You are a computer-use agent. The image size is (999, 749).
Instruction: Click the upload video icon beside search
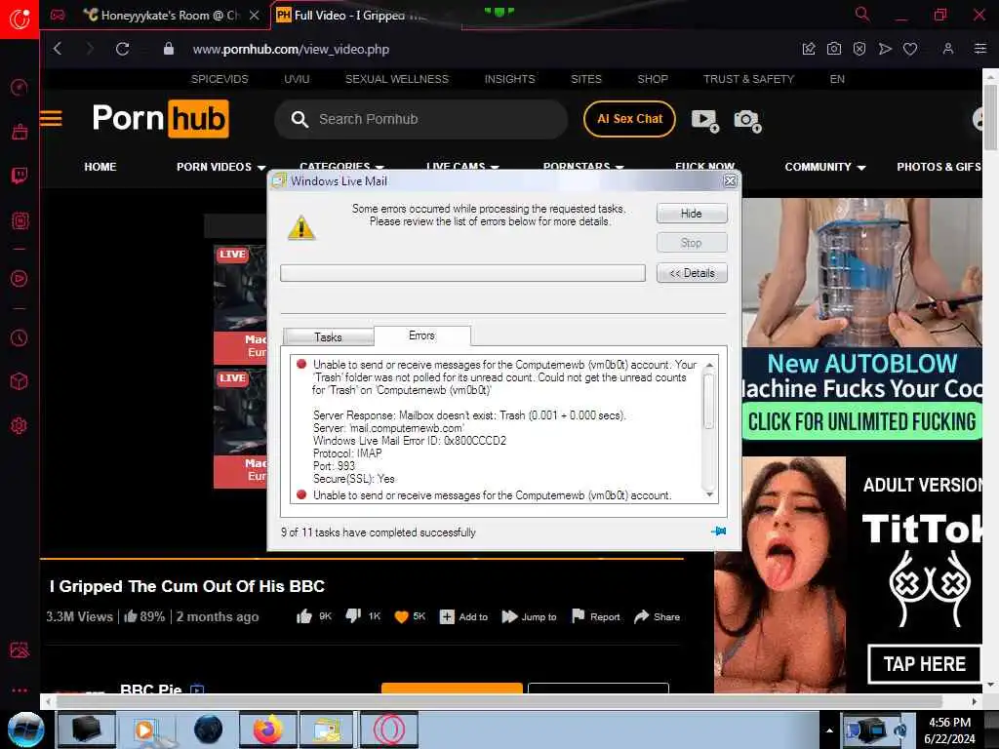pos(704,120)
